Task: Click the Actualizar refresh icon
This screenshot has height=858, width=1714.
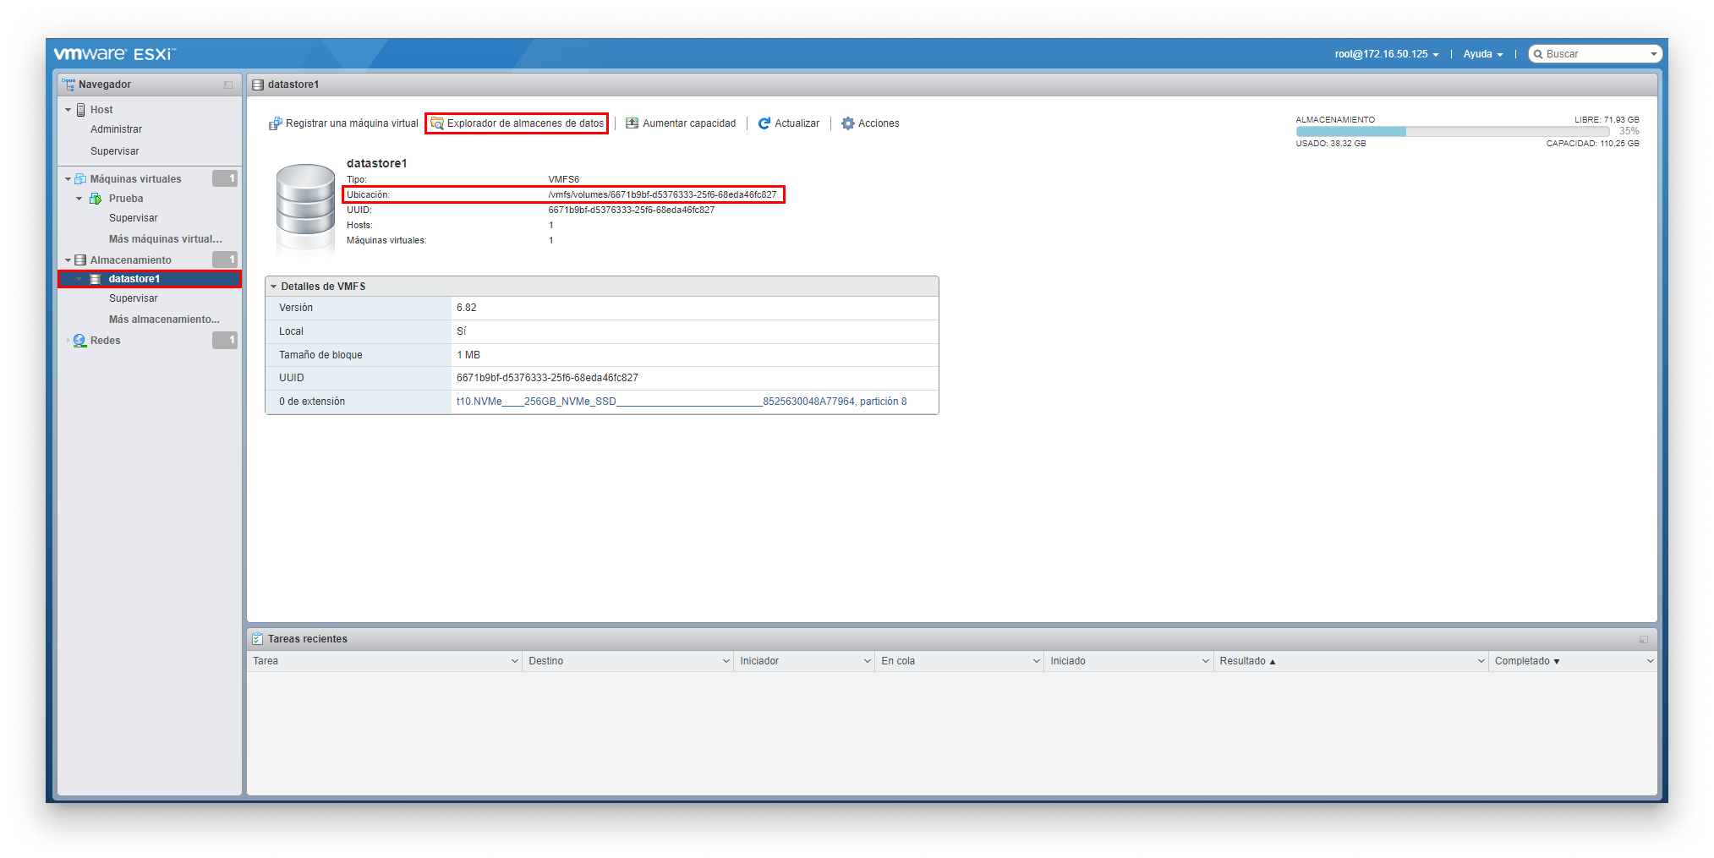Action: pos(764,123)
